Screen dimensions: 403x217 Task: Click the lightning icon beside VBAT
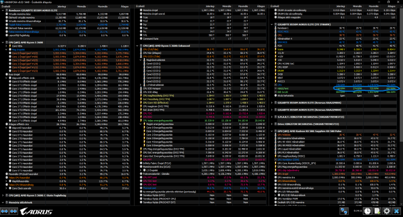coord(276,78)
